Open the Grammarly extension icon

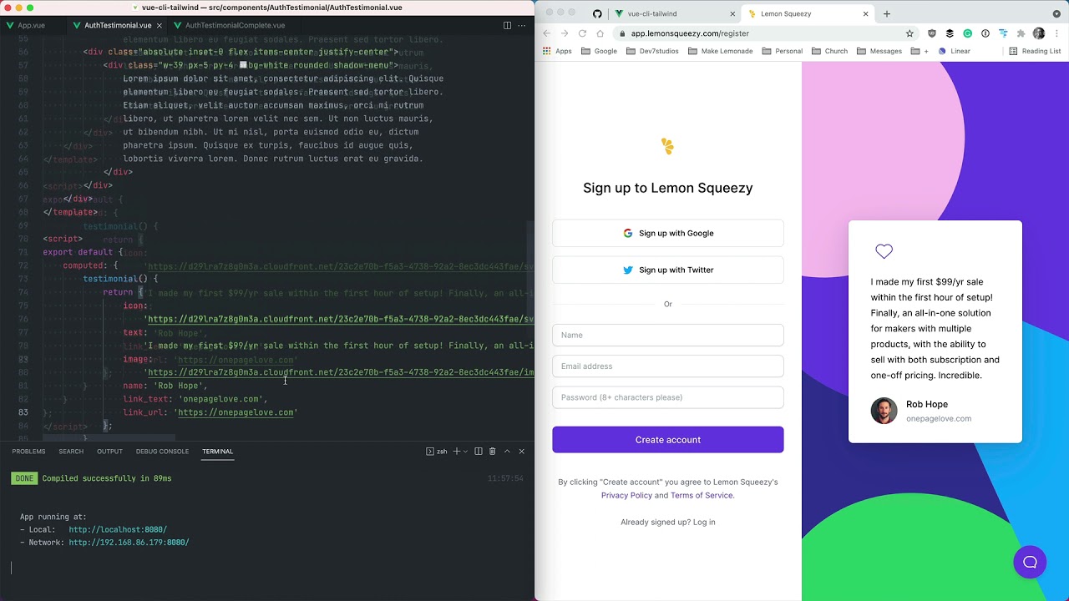coord(967,33)
